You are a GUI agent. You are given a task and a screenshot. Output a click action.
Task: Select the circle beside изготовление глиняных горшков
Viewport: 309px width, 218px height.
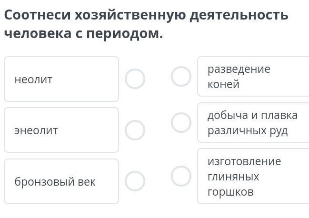[x=181, y=176]
